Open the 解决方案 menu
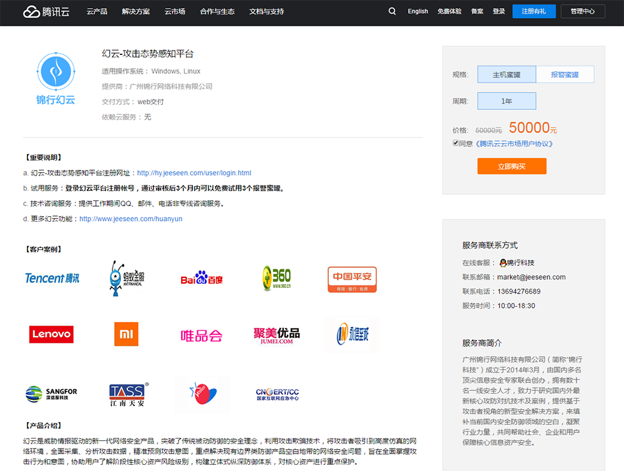Viewport: 624px width, 476px height. pyautogui.click(x=135, y=11)
